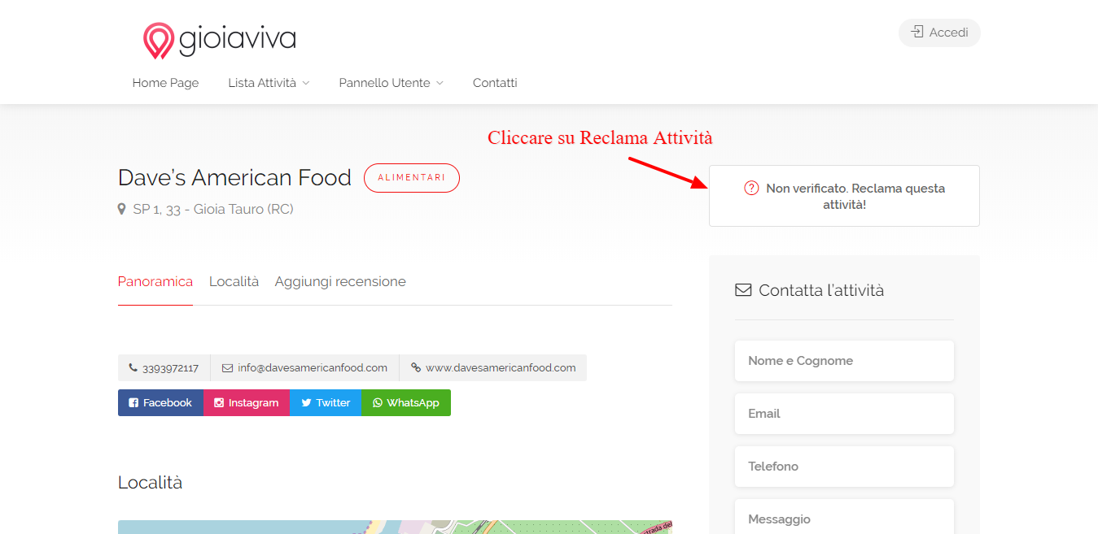
Task: Switch to the Località tab
Action: (x=234, y=281)
